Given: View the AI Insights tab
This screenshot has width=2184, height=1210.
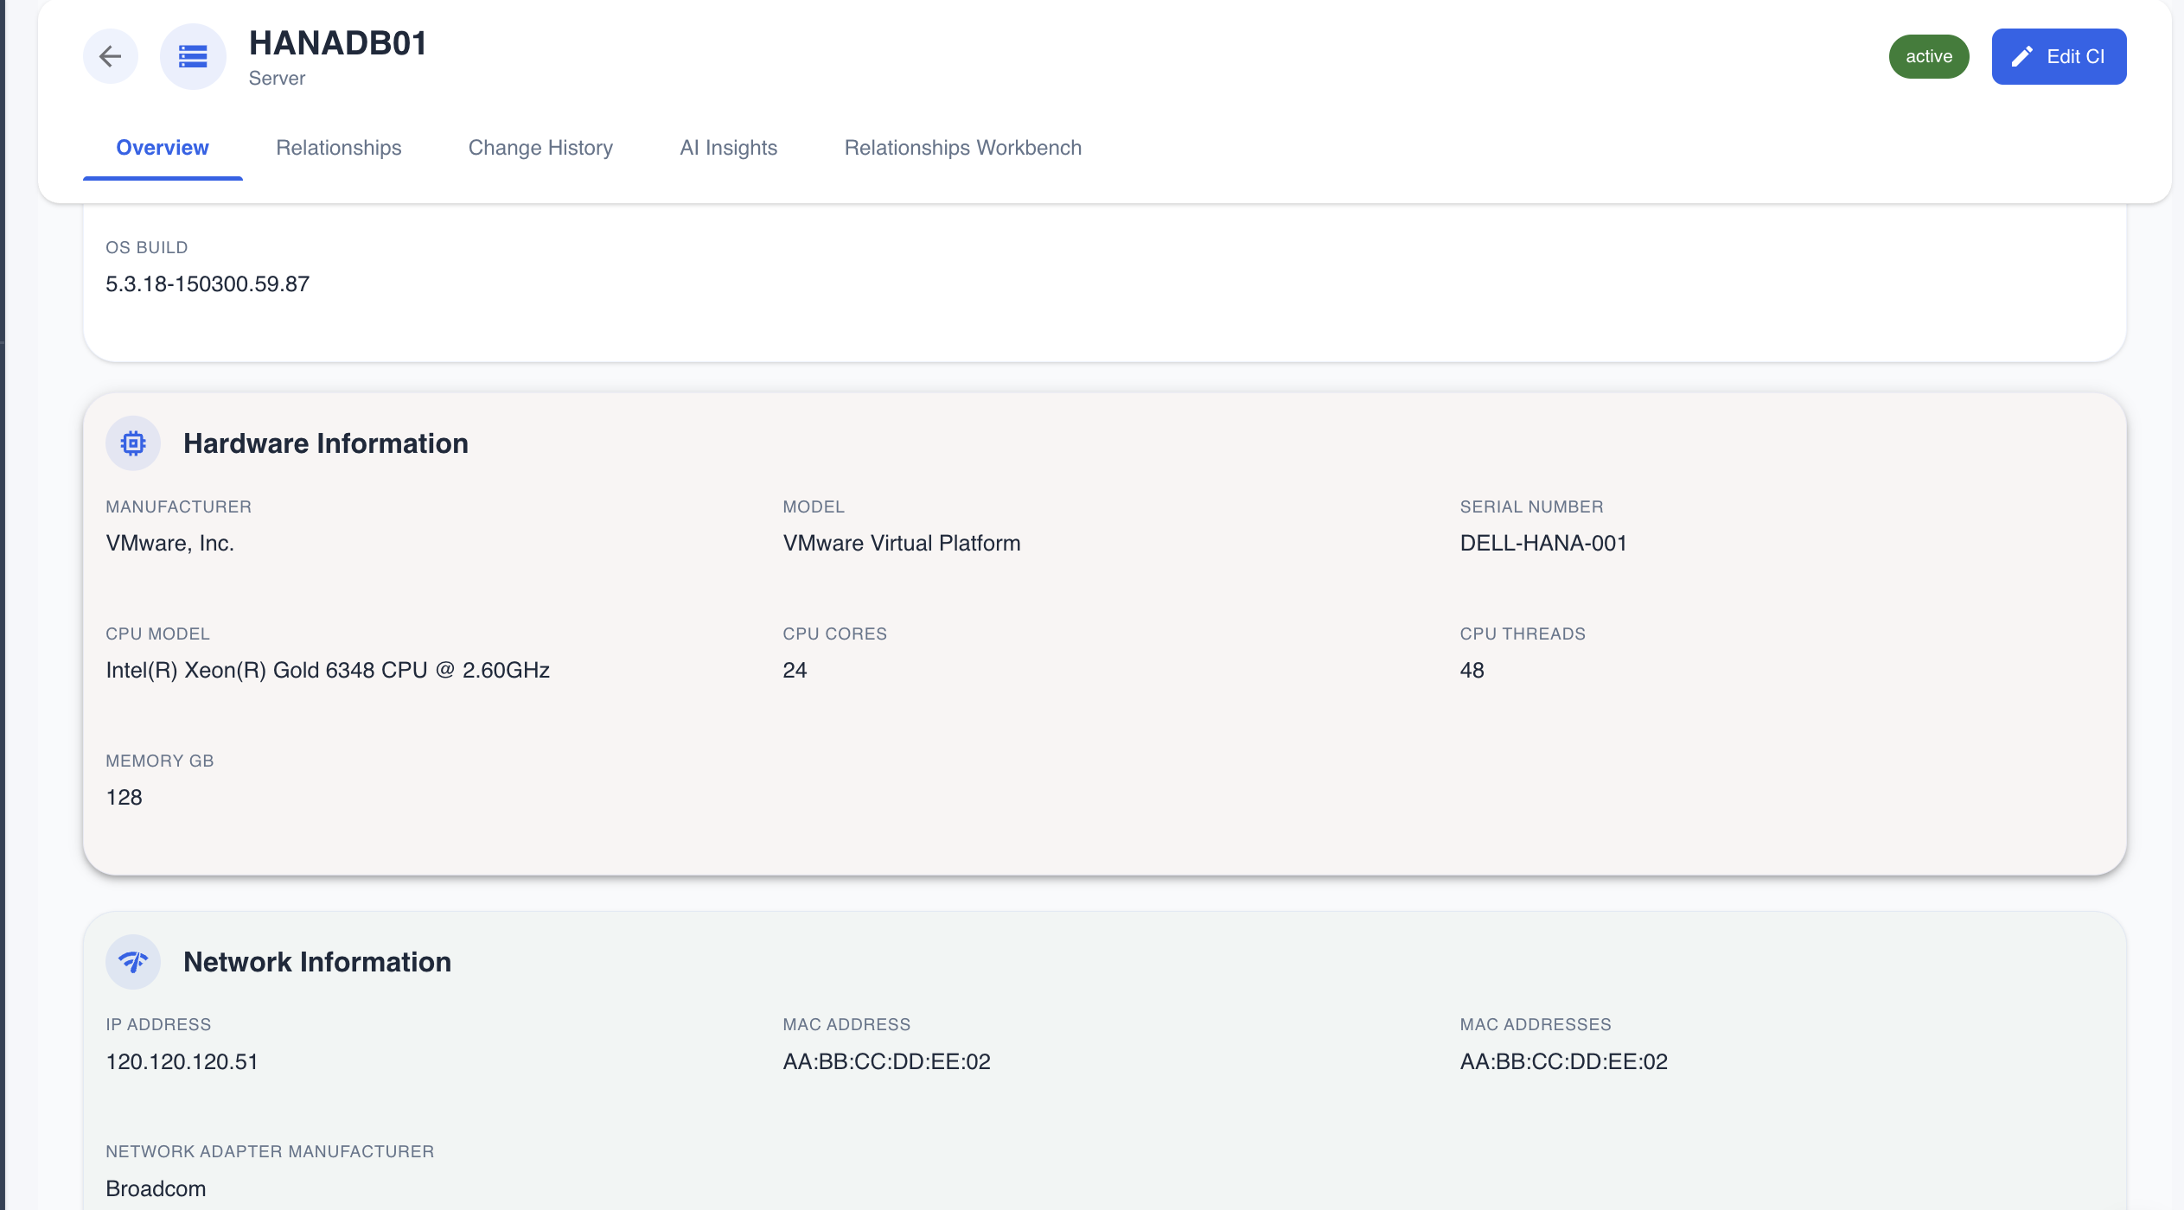Looking at the screenshot, I should [x=728, y=148].
